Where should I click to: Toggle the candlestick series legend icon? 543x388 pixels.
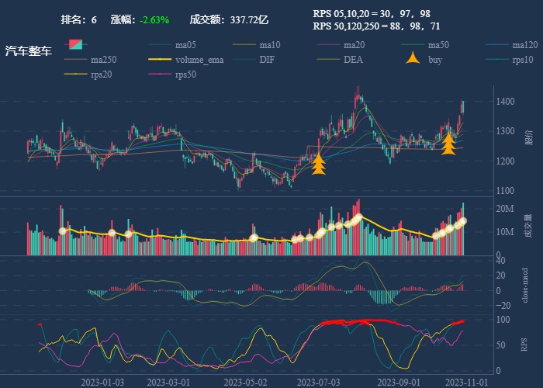[75, 44]
